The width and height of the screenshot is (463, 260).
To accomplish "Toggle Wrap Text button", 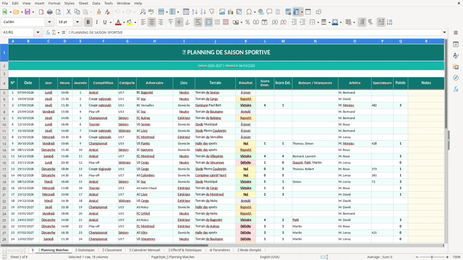I will (x=198, y=22).
